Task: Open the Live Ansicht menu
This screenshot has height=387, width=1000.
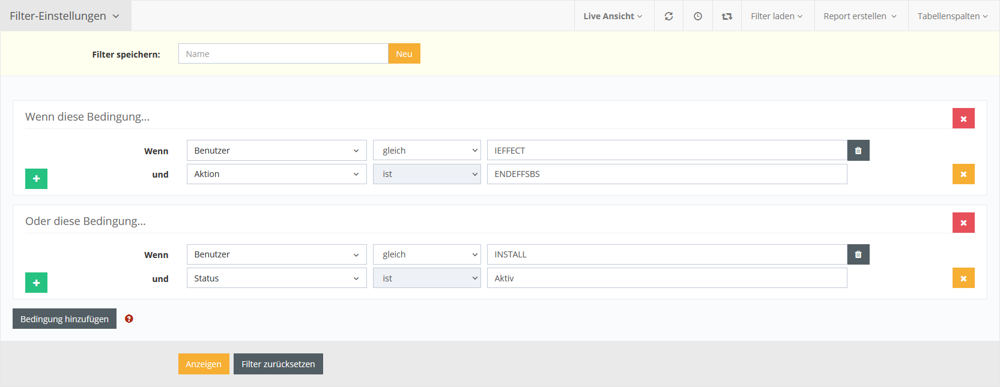Action: click(x=613, y=16)
